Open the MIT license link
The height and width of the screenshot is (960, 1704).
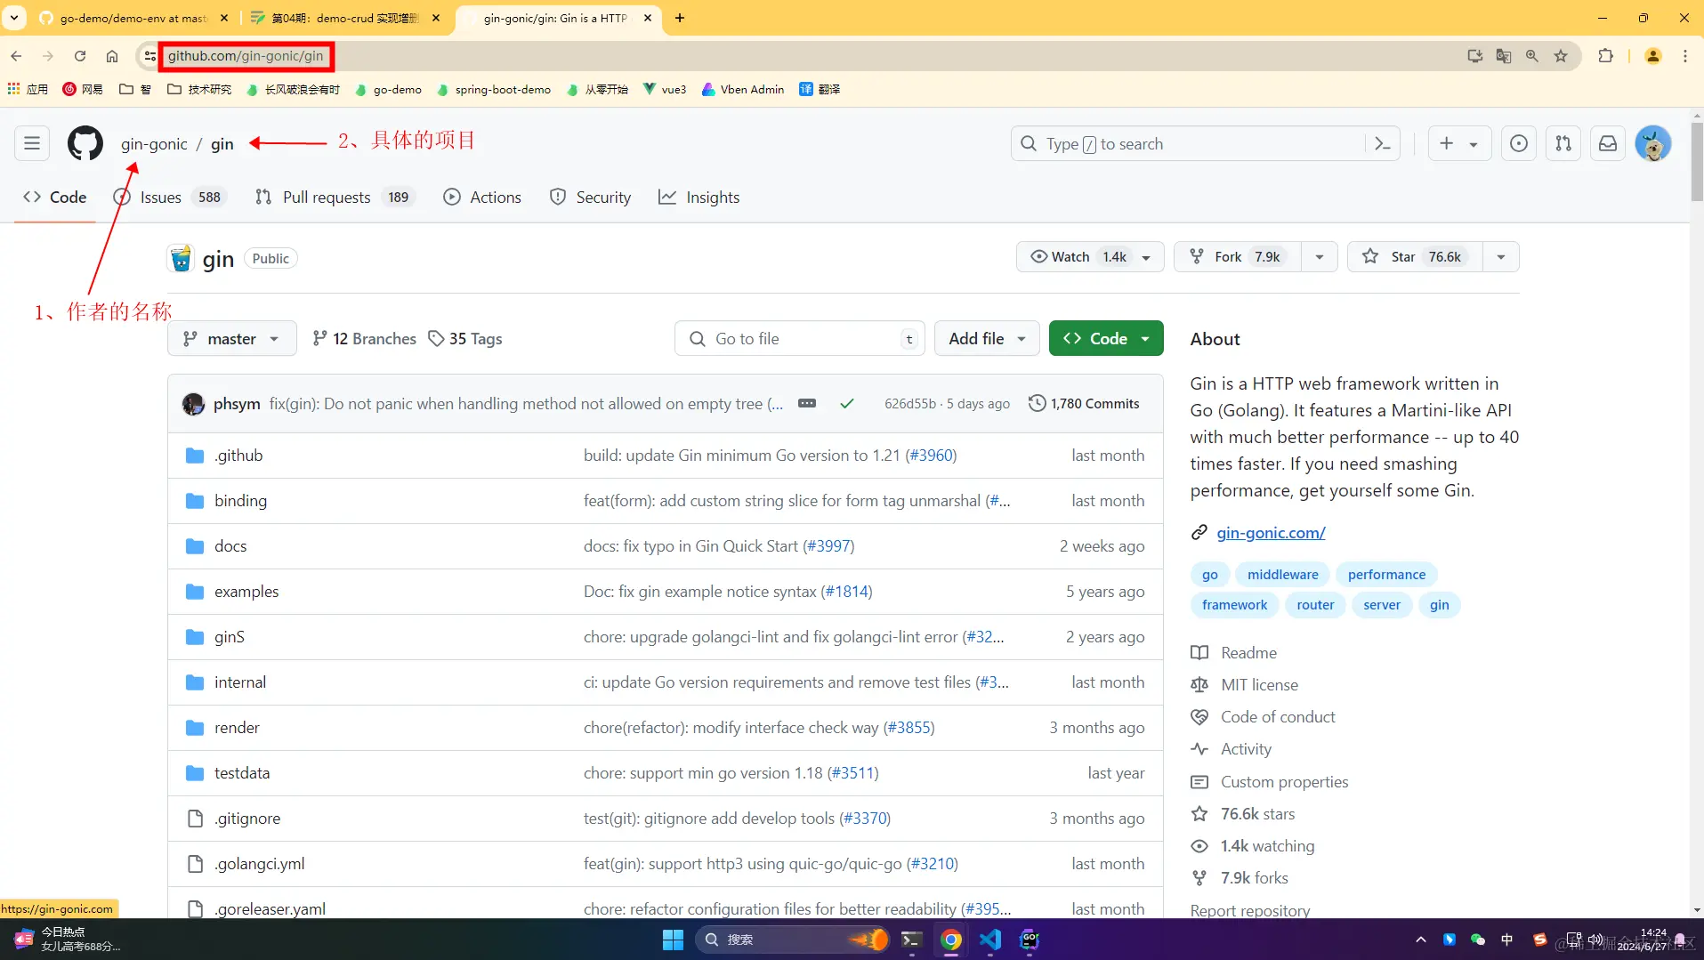[x=1259, y=685]
